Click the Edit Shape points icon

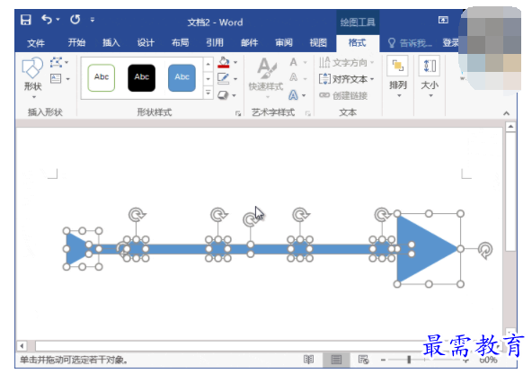(x=56, y=62)
